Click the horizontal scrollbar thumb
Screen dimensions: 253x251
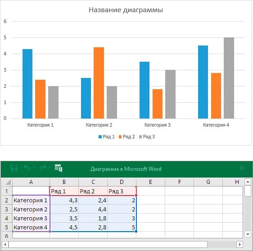point(108,244)
